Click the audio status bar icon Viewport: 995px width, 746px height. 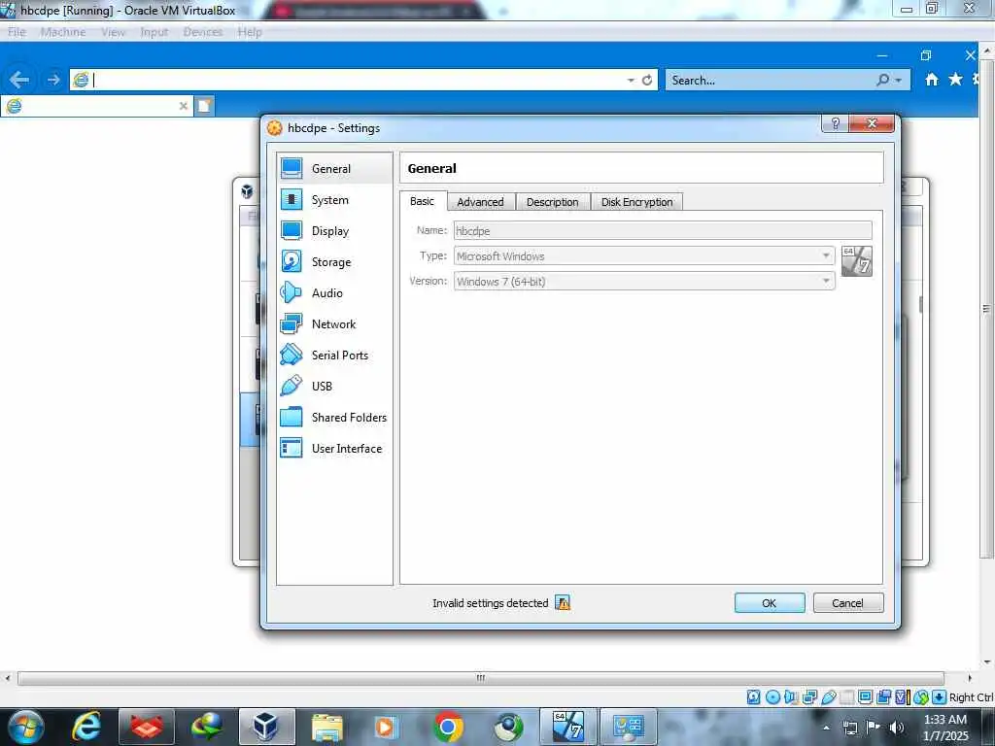coord(791,697)
